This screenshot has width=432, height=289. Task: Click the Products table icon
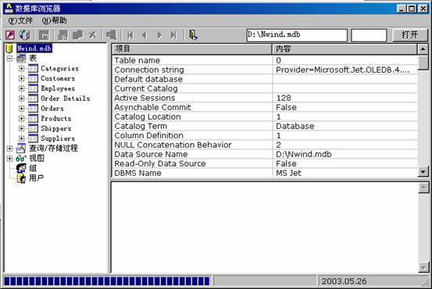click(33, 119)
